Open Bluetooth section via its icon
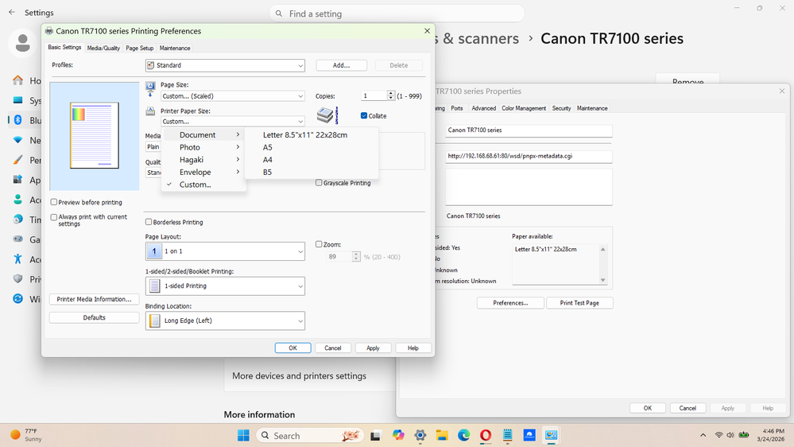This screenshot has width=794, height=447. (x=17, y=120)
